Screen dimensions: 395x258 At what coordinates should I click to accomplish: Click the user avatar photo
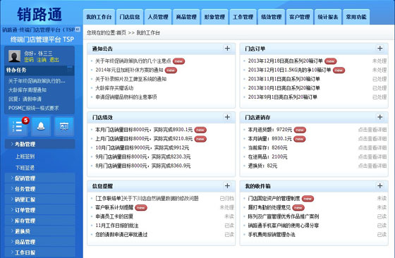[14, 56]
